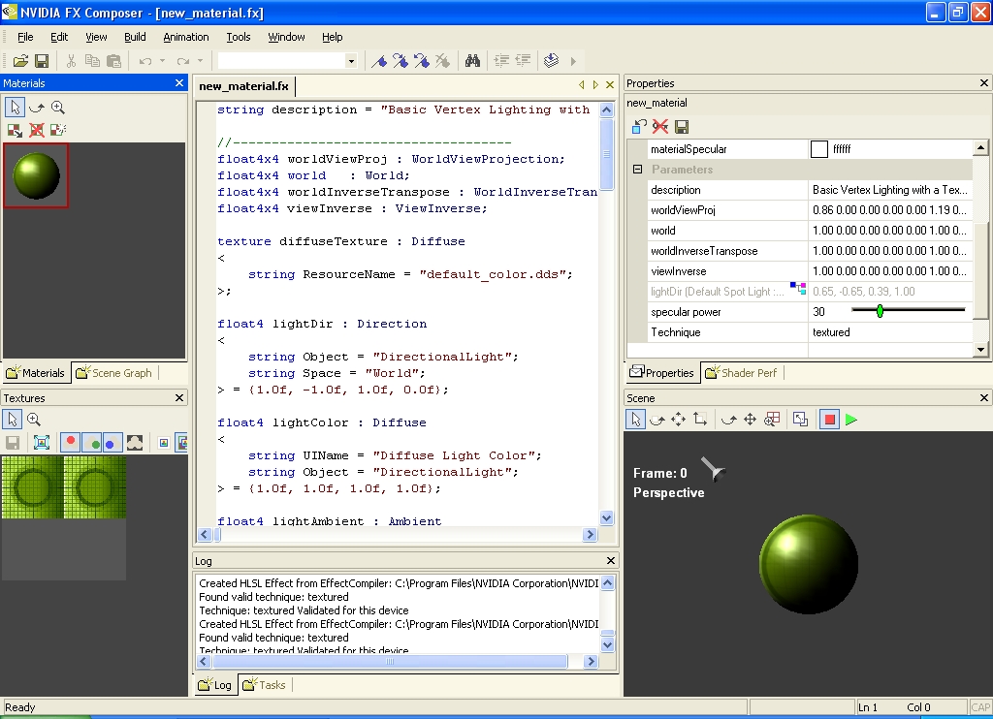The height and width of the screenshot is (719, 993).
Task: Click save icon in Properties panel
Action: (682, 127)
